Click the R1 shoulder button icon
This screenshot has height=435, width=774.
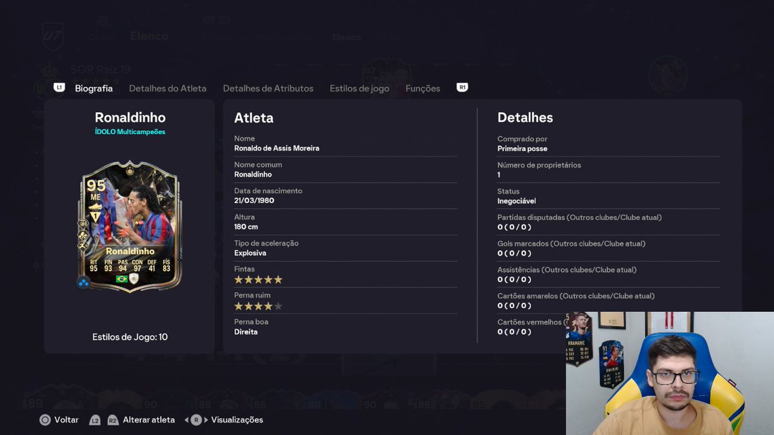coord(462,88)
